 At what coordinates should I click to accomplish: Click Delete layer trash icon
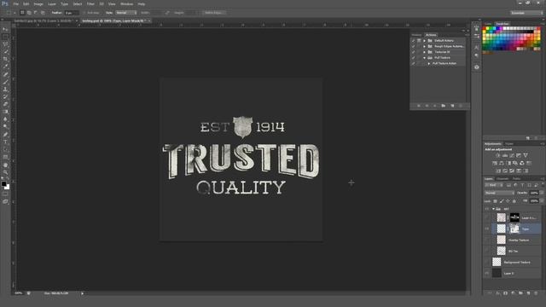(536, 293)
